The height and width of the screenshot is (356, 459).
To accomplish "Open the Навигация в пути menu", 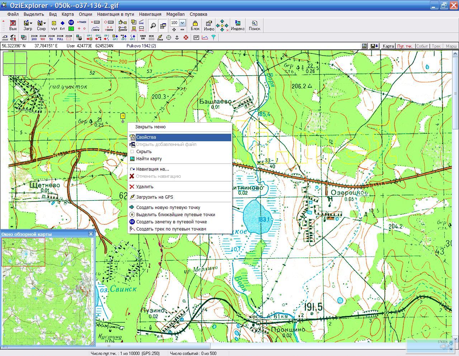I will point(115,14).
